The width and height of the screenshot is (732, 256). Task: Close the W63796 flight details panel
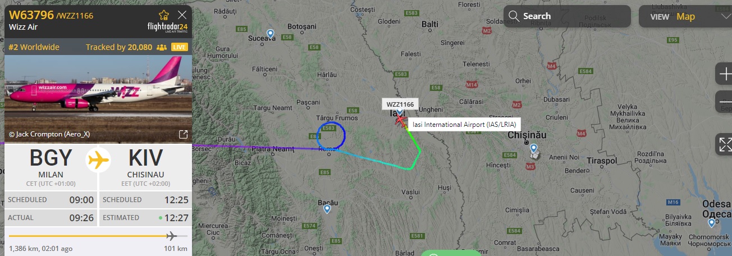click(x=182, y=15)
